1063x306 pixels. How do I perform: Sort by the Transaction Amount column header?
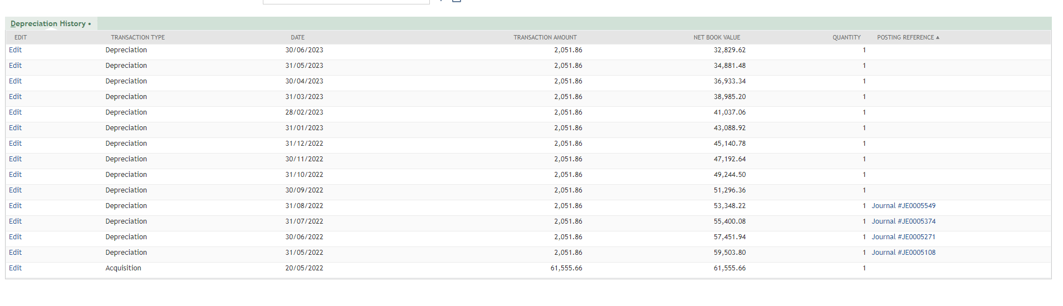(545, 37)
